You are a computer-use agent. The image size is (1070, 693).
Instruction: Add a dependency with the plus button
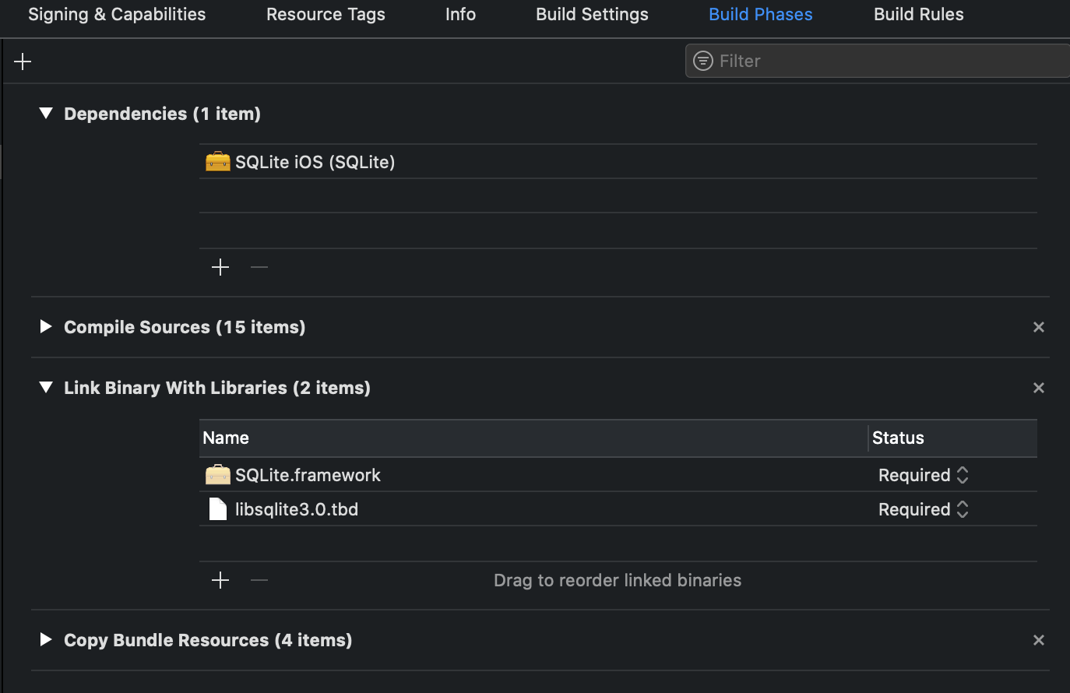(x=220, y=267)
